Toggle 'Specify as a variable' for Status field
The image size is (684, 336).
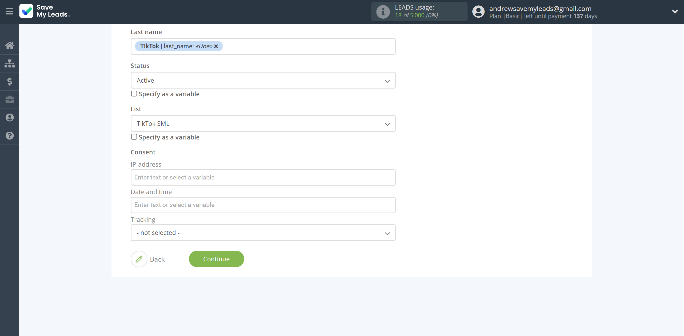click(134, 94)
